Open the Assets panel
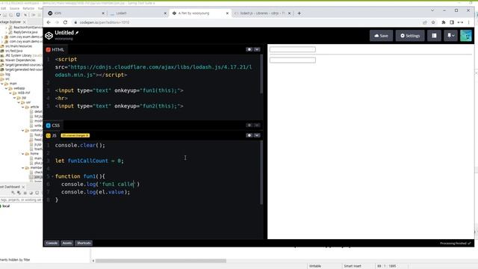The width and height of the screenshot is (478, 269). click(66, 243)
